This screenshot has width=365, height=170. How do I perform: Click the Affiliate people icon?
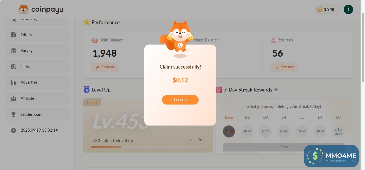(x=14, y=98)
